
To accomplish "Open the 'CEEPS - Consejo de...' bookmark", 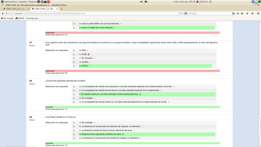I will point(28,18).
